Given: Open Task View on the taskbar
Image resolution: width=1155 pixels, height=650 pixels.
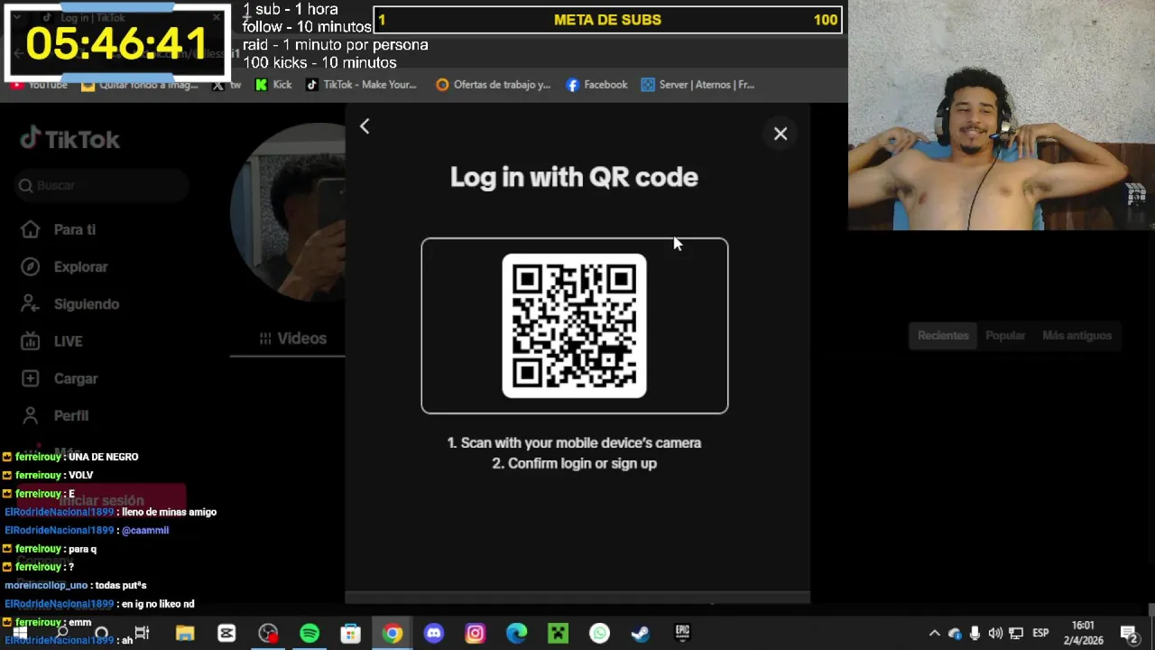Looking at the screenshot, I should click(x=142, y=634).
